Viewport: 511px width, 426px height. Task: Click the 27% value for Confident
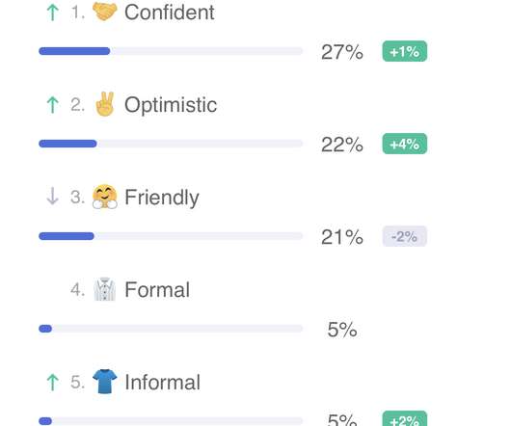342,52
